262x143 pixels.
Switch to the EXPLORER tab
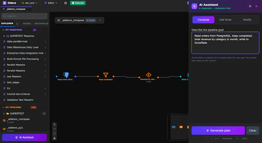click(7, 24)
